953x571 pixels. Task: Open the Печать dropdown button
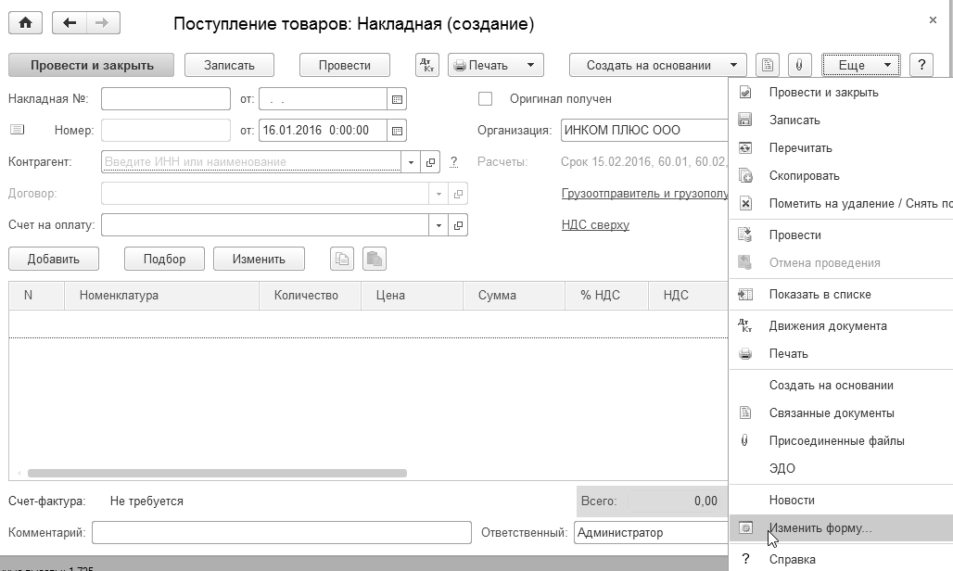(x=495, y=65)
